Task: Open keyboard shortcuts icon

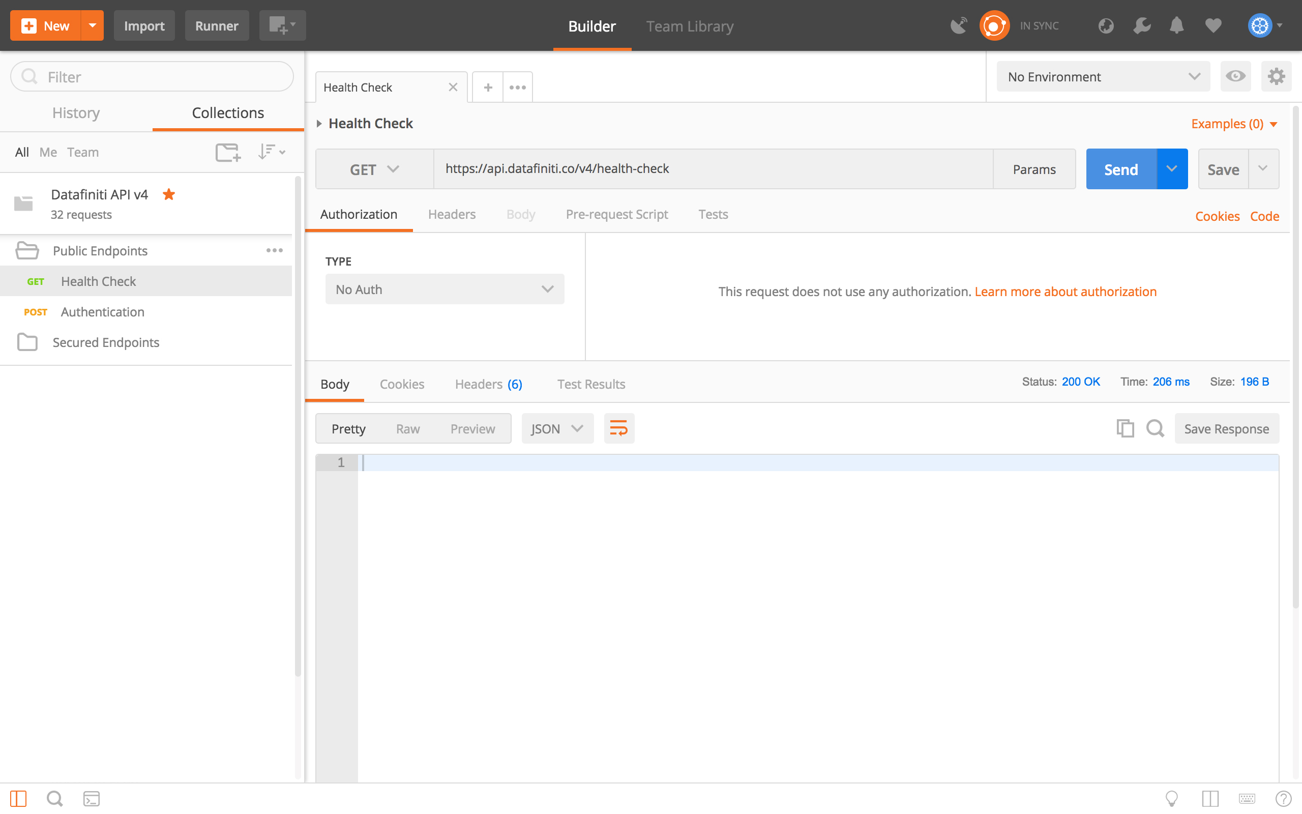Action: point(1247,799)
